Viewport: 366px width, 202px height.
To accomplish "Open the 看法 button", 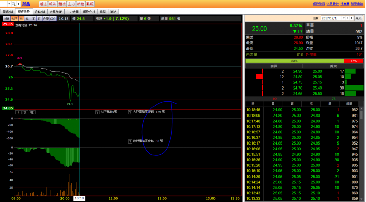I will (x=43, y=4).
